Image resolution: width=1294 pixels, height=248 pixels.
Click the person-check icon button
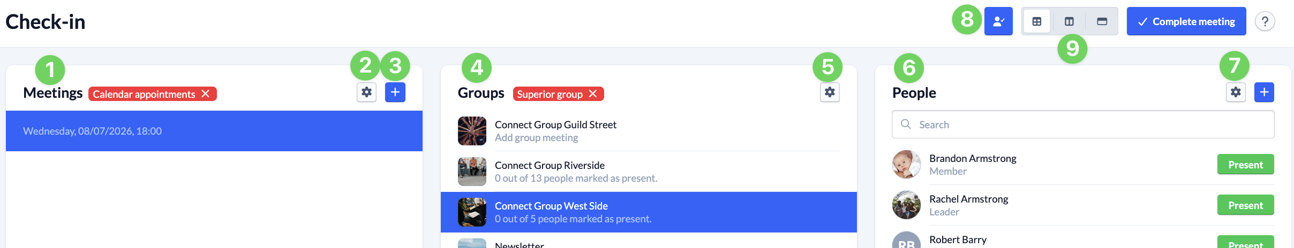click(x=998, y=21)
